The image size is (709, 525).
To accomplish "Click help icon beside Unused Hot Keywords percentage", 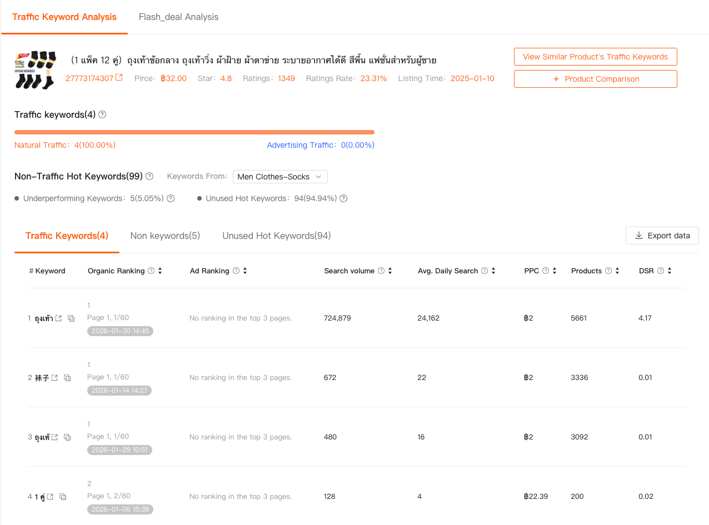I will [x=343, y=198].
